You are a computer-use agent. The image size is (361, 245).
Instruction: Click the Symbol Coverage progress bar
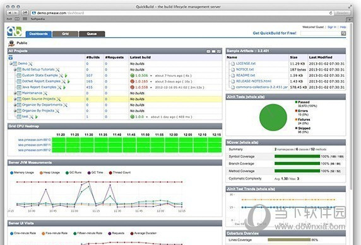pos(297,157)
